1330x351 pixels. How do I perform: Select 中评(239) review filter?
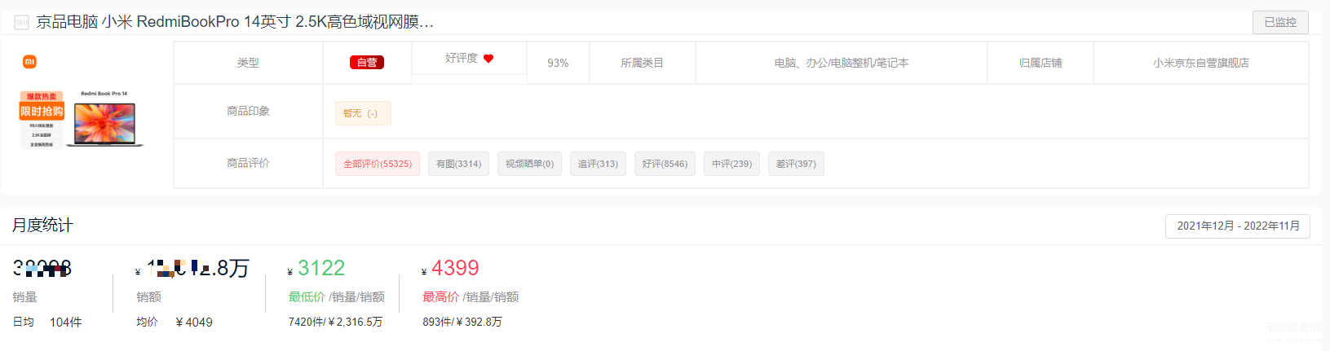coord(731,164)
